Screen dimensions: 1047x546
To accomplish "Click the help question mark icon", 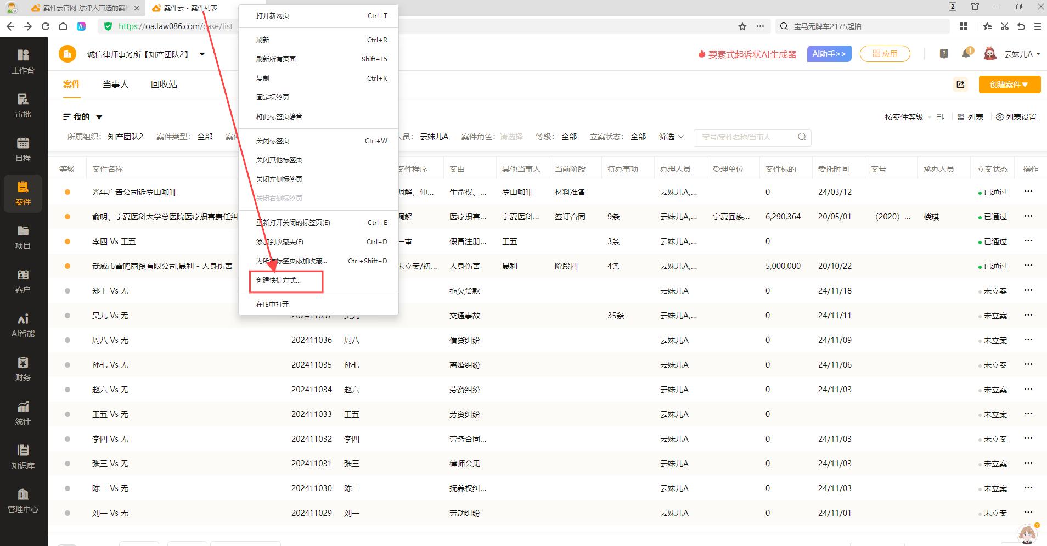I will click(x=944, y=54).
